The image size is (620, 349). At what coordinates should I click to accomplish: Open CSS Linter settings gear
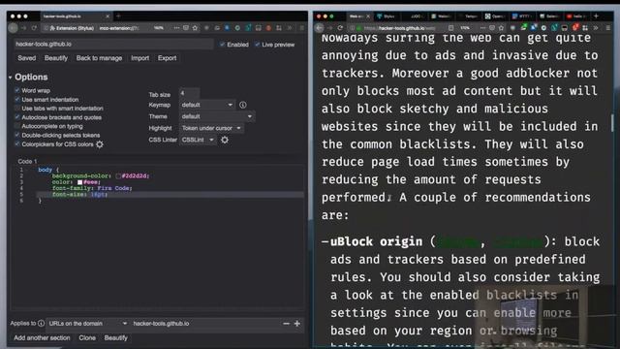(225, 140)
